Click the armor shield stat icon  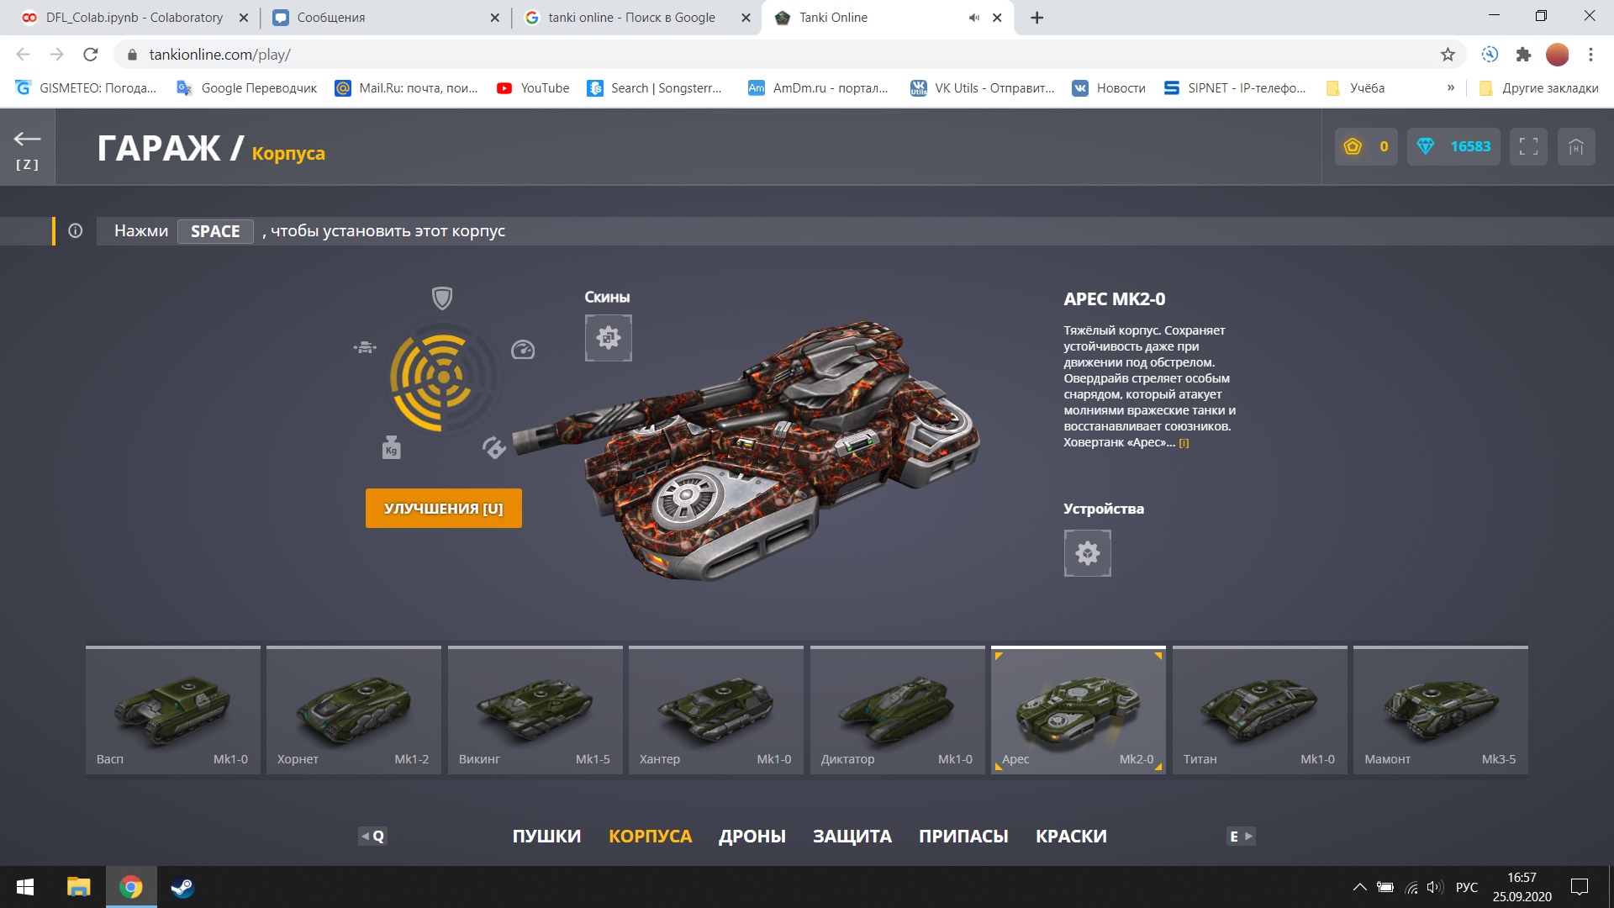(442, 298)
